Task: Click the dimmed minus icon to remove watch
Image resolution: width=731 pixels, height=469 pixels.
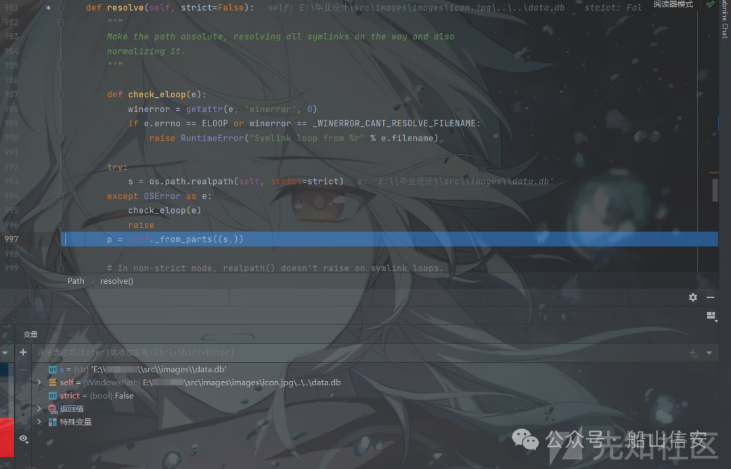Action: point(23,370)
